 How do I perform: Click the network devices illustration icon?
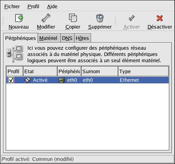[x=15, y=54]
